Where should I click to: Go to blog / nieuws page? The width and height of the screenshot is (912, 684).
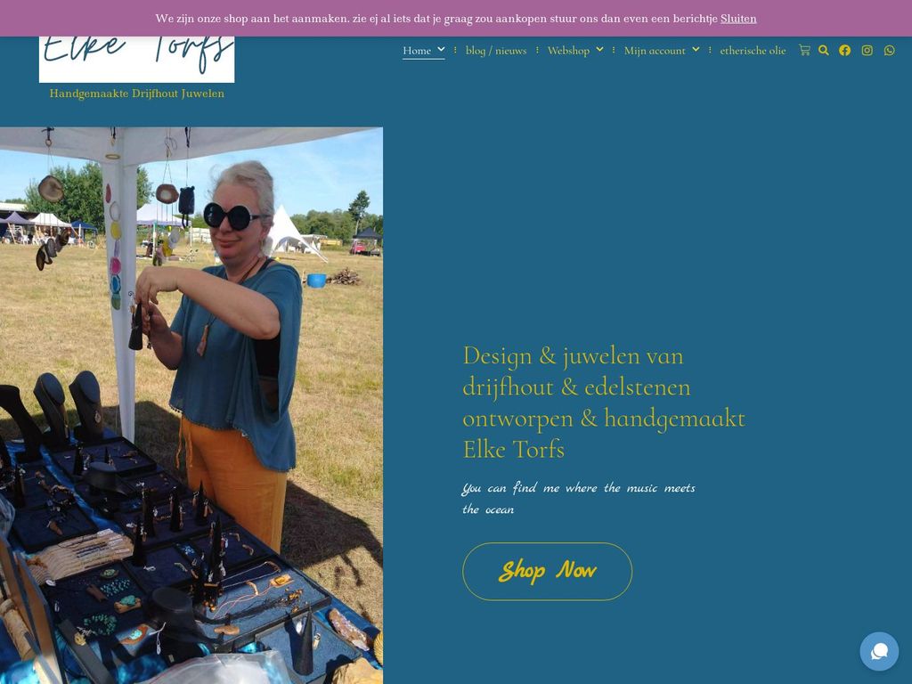point(496,51)
